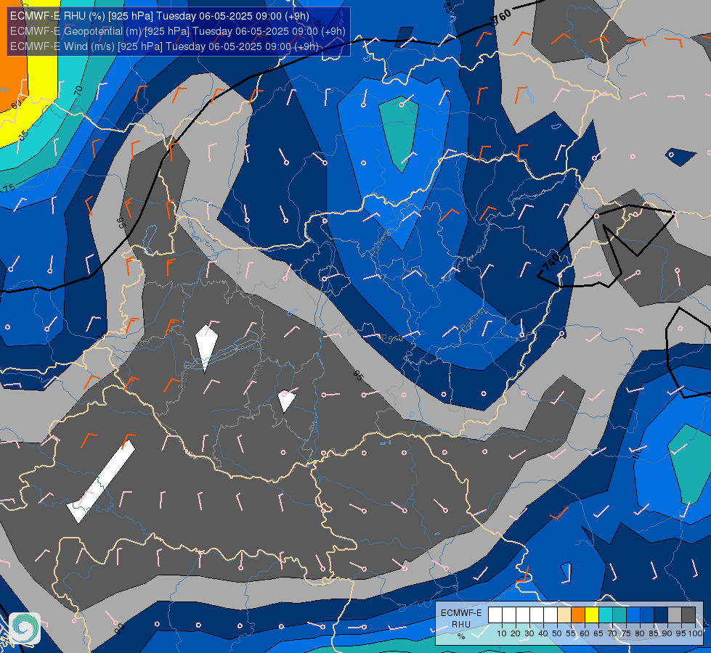
Task: Pick the teal 70–75 legend swatch
Action: click(619, 615)
